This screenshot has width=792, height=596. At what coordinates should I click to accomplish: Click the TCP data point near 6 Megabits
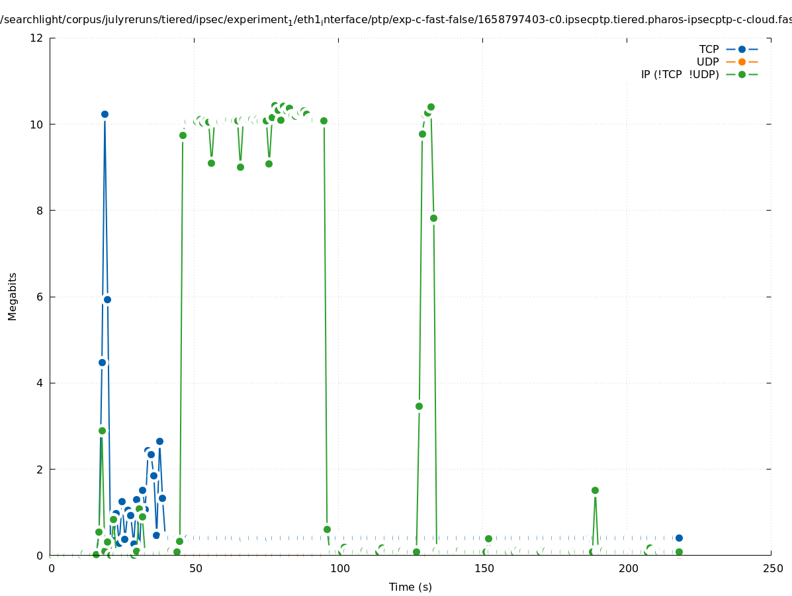[x=107, y=299]
